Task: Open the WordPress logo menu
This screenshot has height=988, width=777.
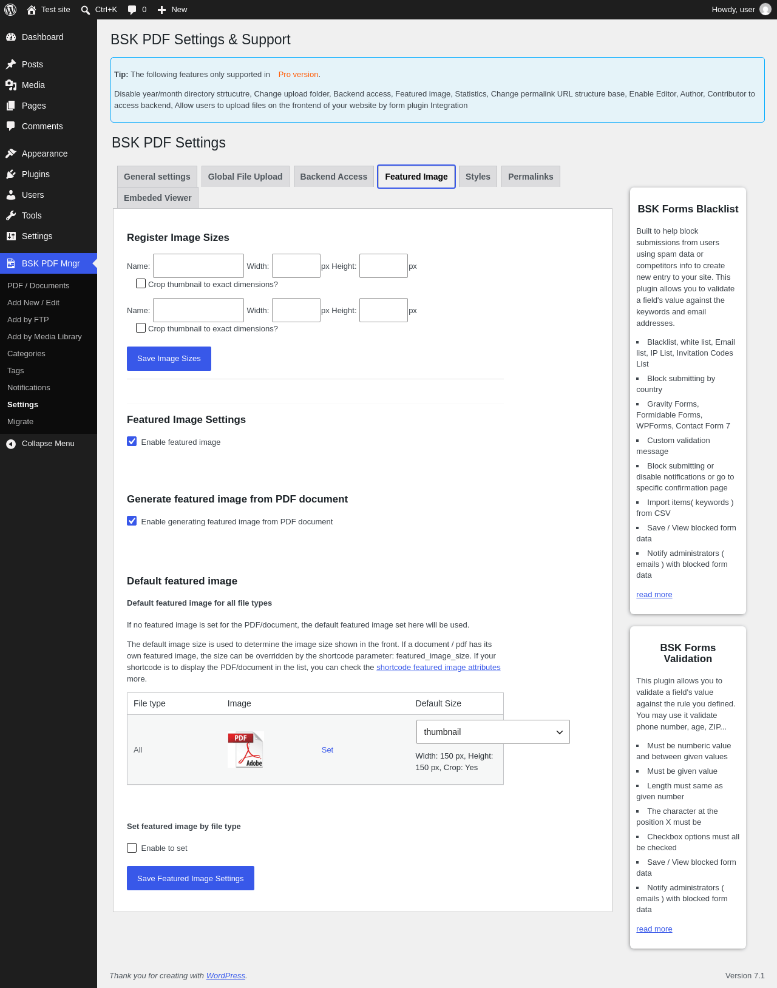Action: 10,10
